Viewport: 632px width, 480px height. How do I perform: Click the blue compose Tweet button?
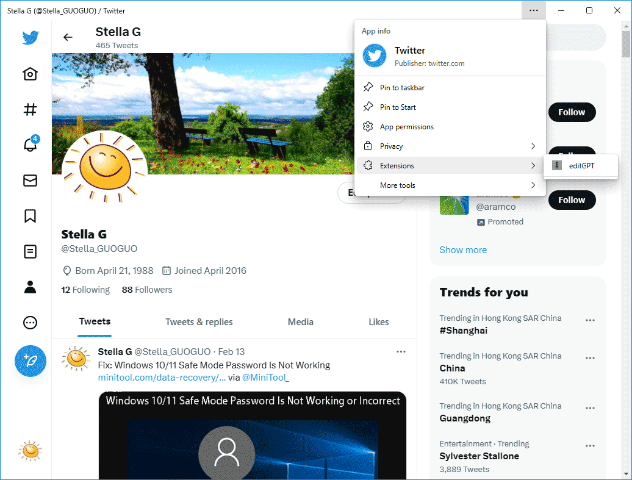coord(31,360)
